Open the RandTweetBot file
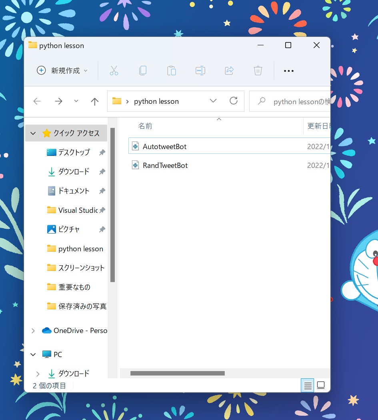This screenshot has width=378, height=420. [x=165, y=165]
